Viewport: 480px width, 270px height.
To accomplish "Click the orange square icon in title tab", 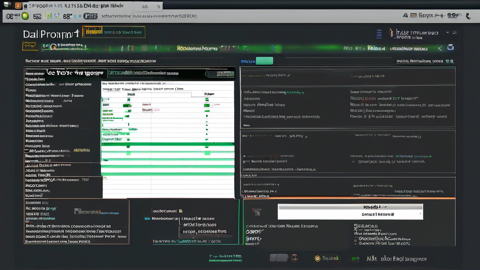I will pos(18,6).
